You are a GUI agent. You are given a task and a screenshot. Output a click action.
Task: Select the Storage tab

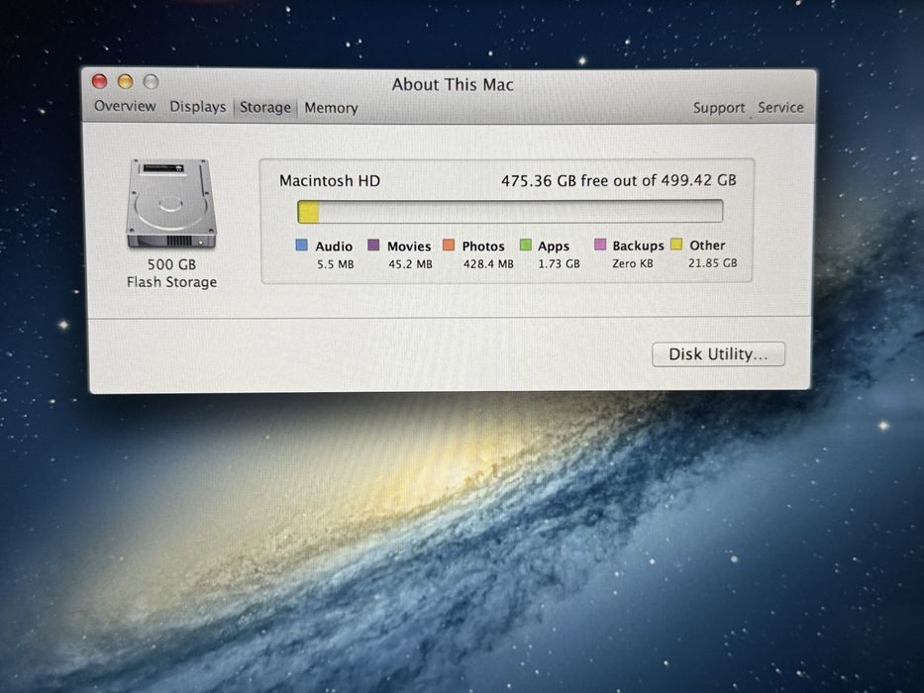(264, 107)
